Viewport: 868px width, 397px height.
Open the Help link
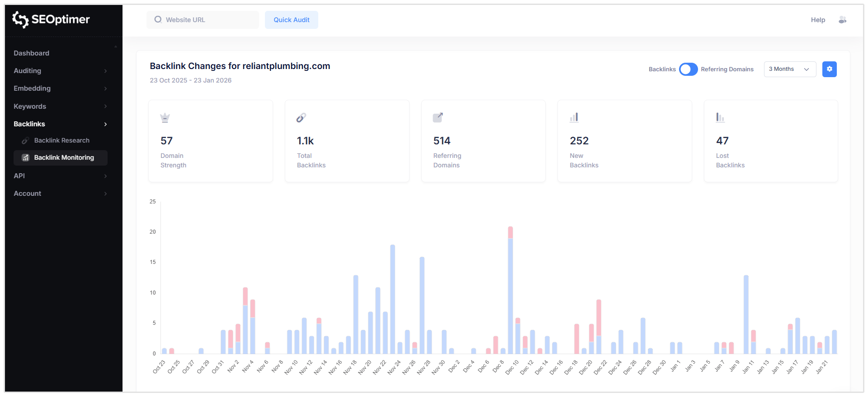(x=817, y=20)
